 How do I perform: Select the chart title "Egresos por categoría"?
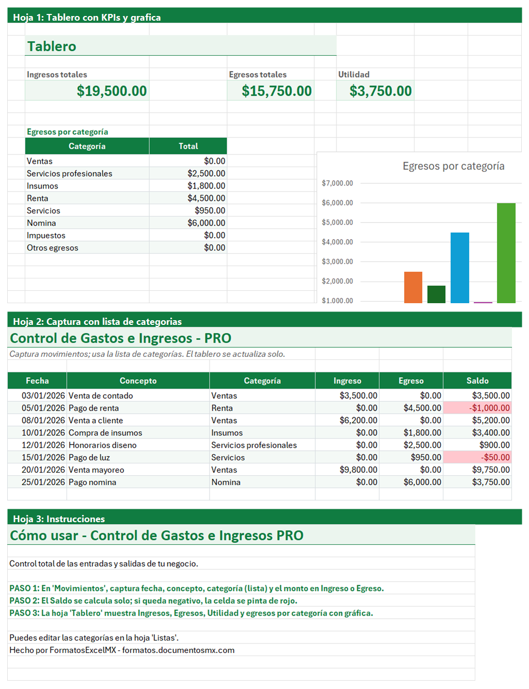click(454, 166)
